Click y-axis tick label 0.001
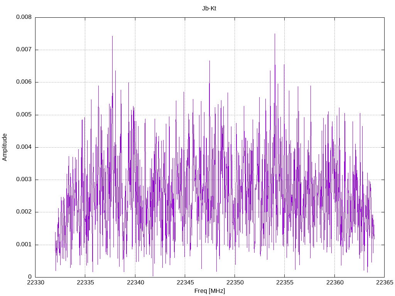This screenshot has width=395, height=296. pyautogui.click(x=24, y=245)
